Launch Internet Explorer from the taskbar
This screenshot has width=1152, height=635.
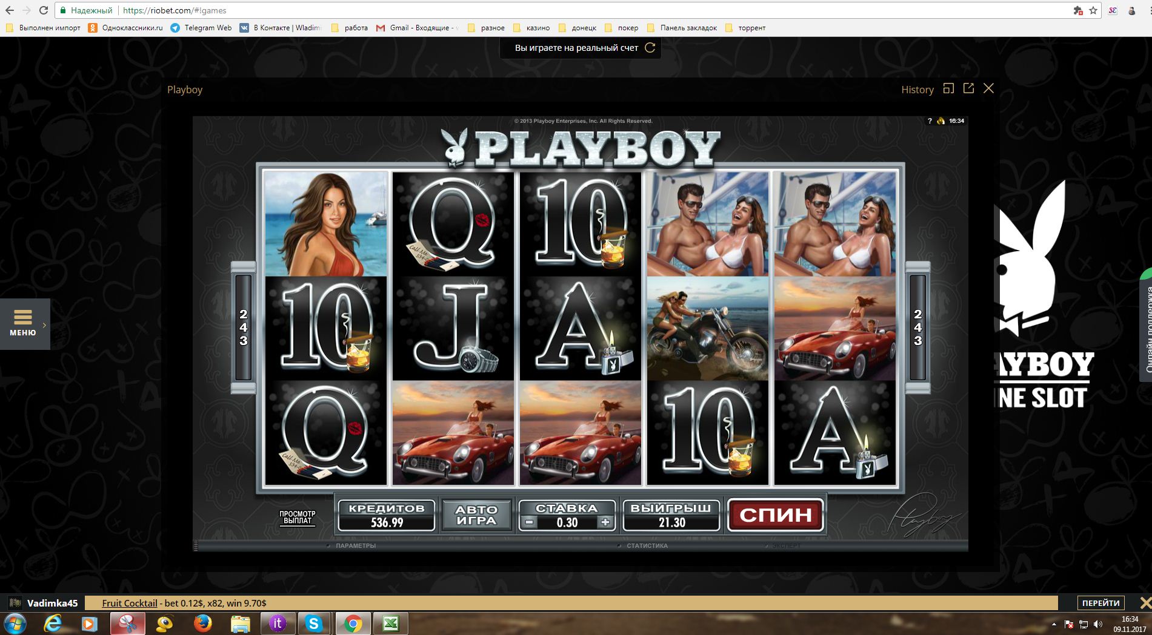(53, 623)
